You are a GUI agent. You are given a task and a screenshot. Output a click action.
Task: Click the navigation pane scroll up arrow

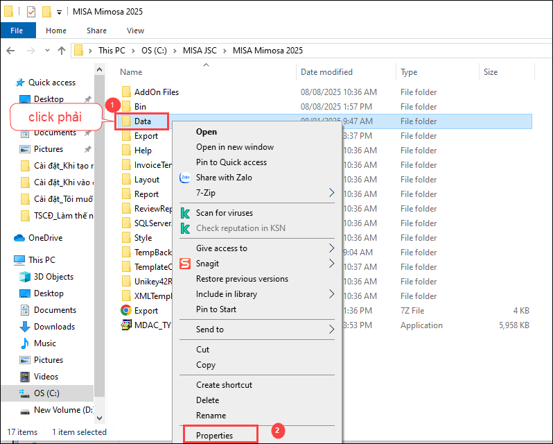pos(100,69)
